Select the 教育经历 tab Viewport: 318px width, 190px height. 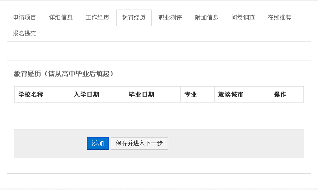click(x=134, y=18)
